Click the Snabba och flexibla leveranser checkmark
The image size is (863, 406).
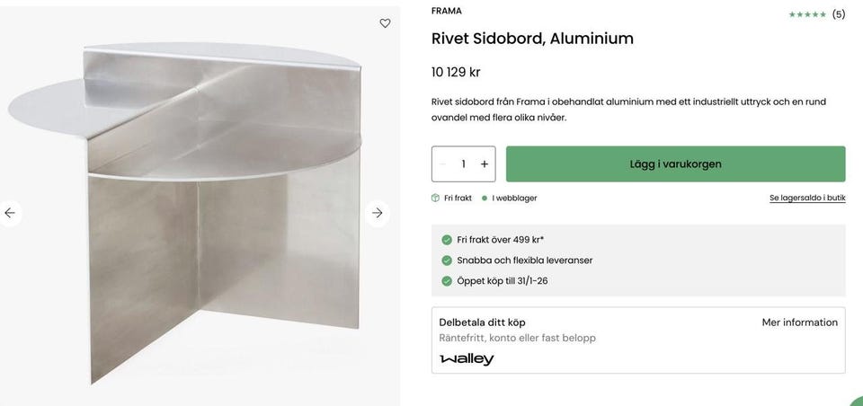tap(447, 260)
